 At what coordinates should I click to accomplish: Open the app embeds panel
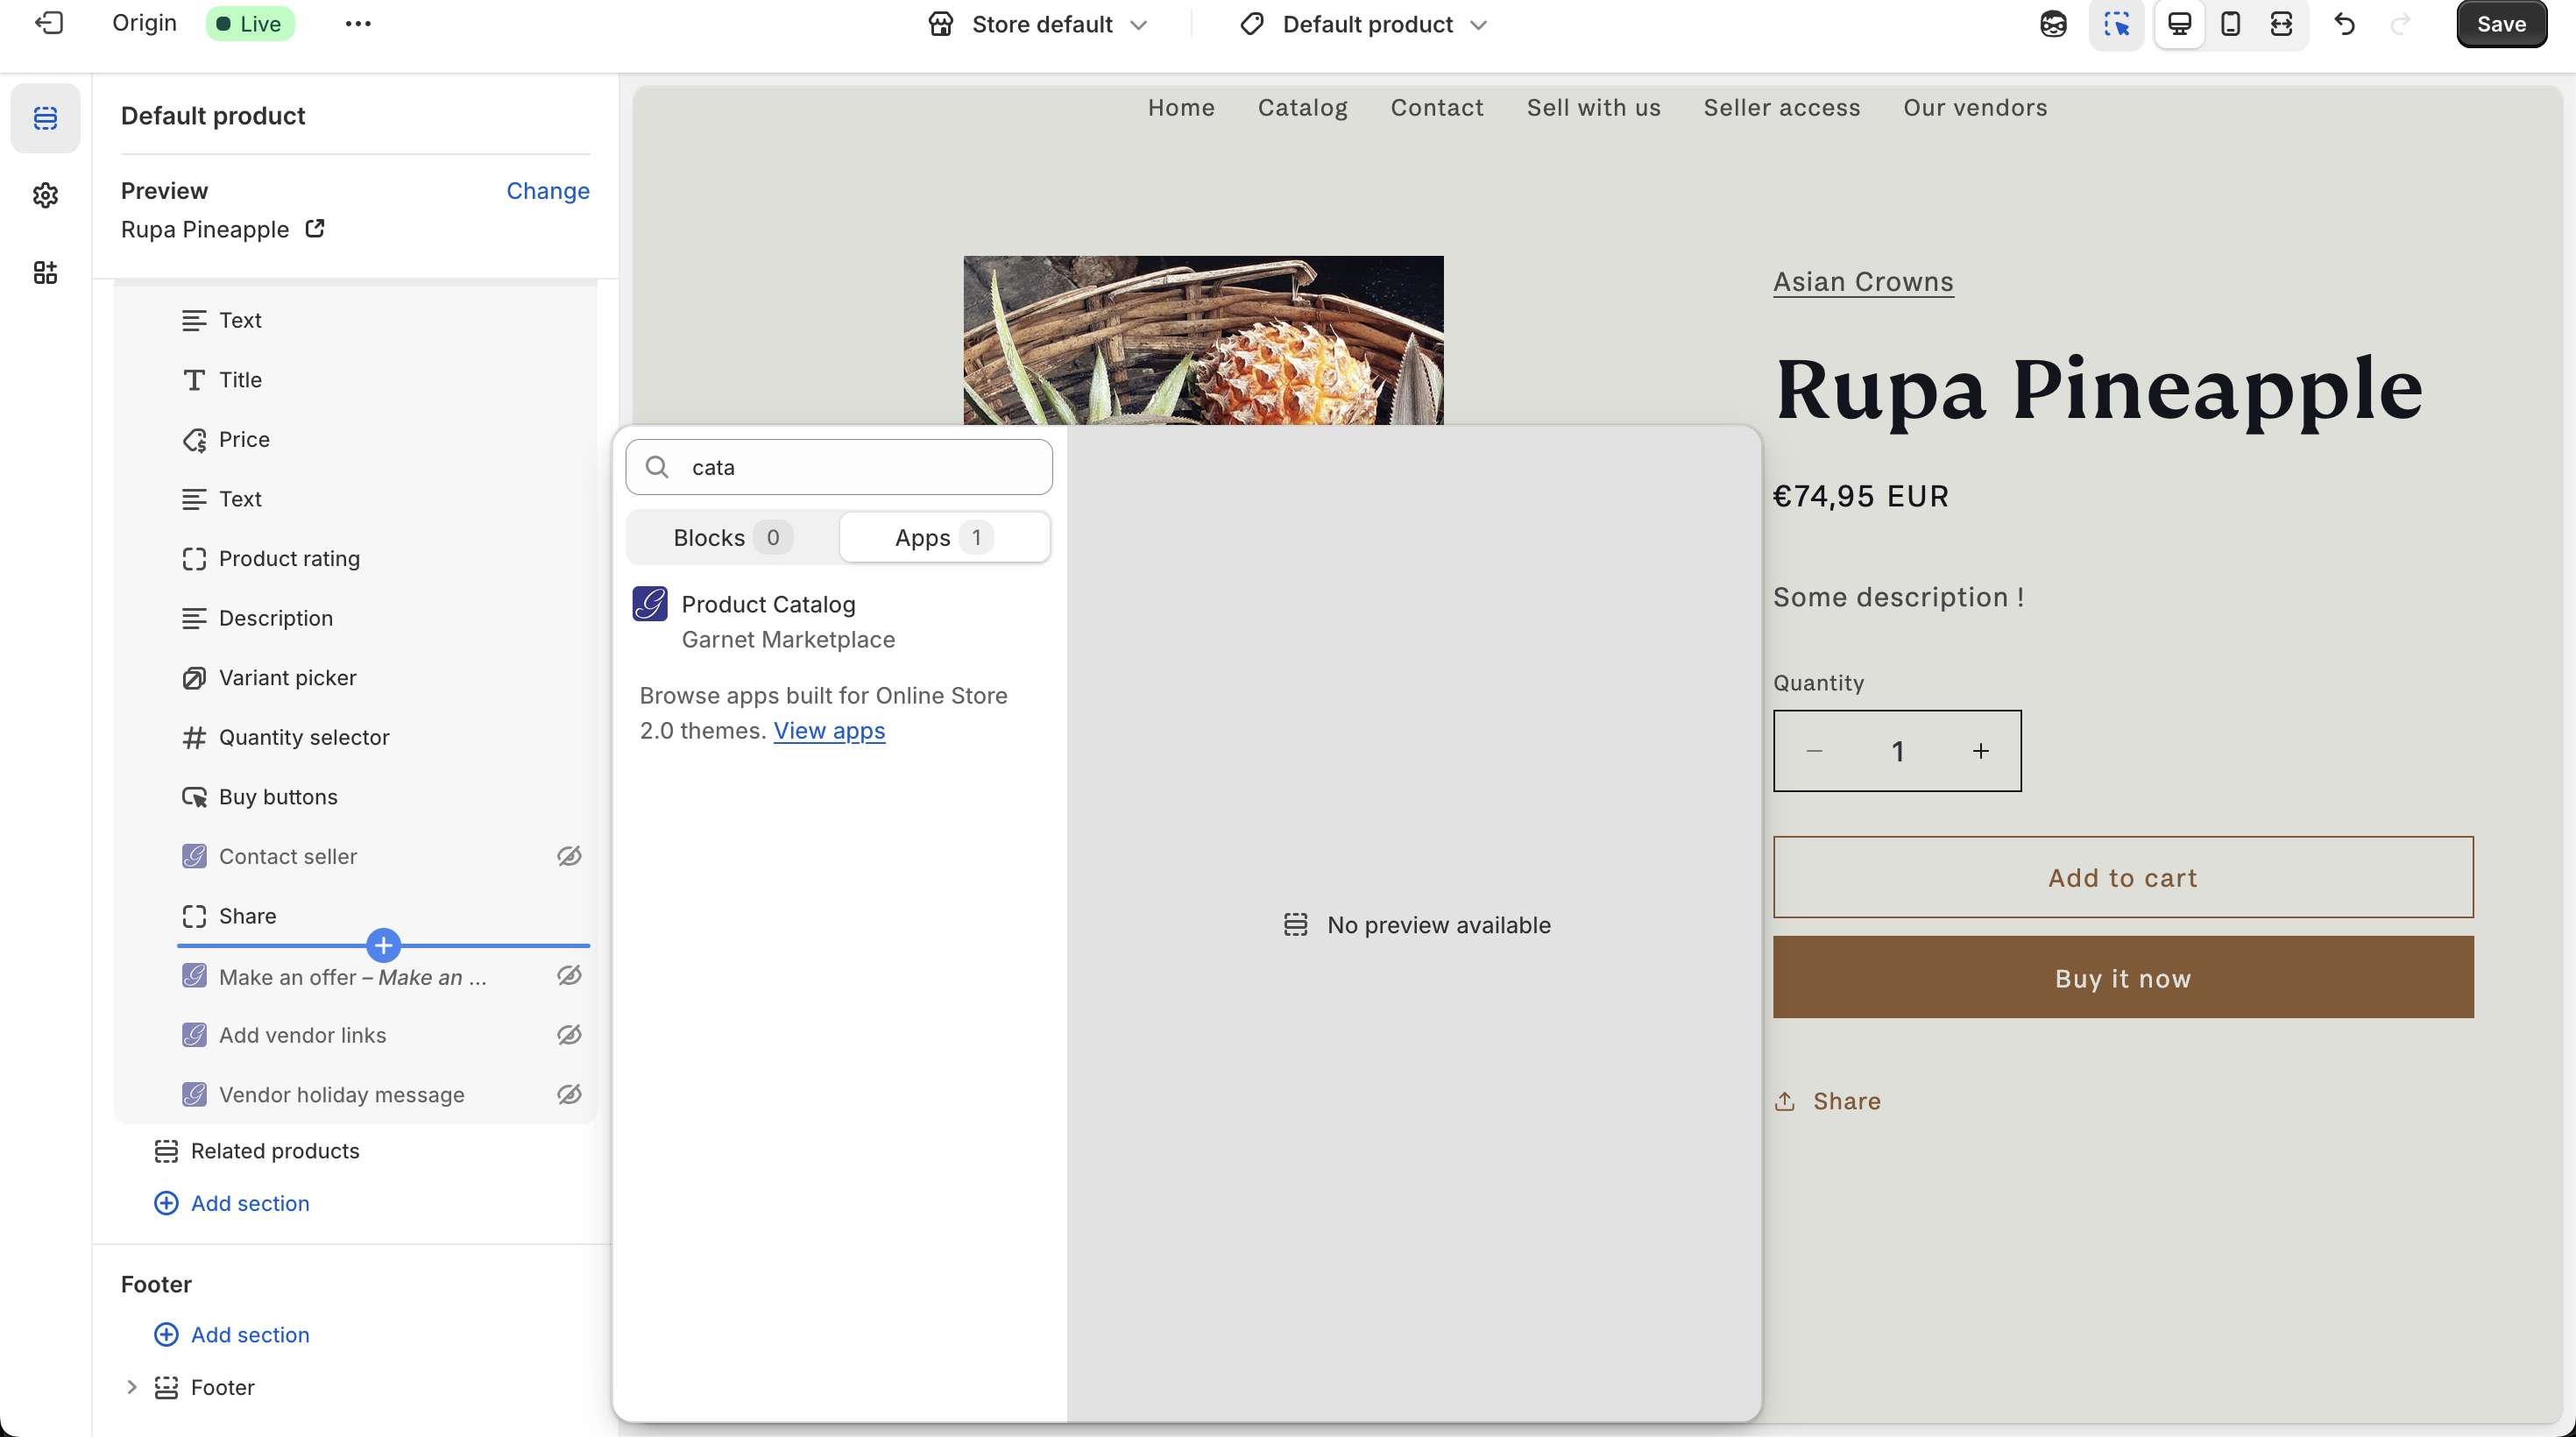pos(45,272)
